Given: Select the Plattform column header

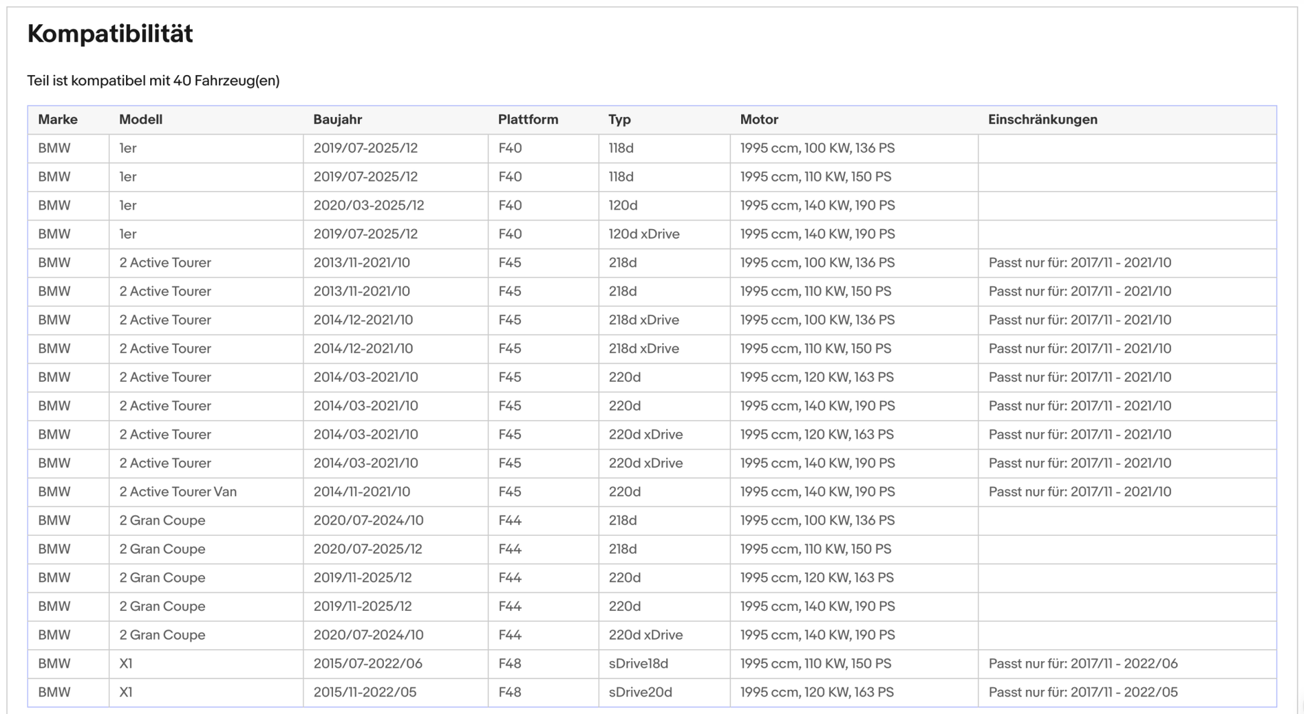Looking at the screenshot, I should [527, 120].
